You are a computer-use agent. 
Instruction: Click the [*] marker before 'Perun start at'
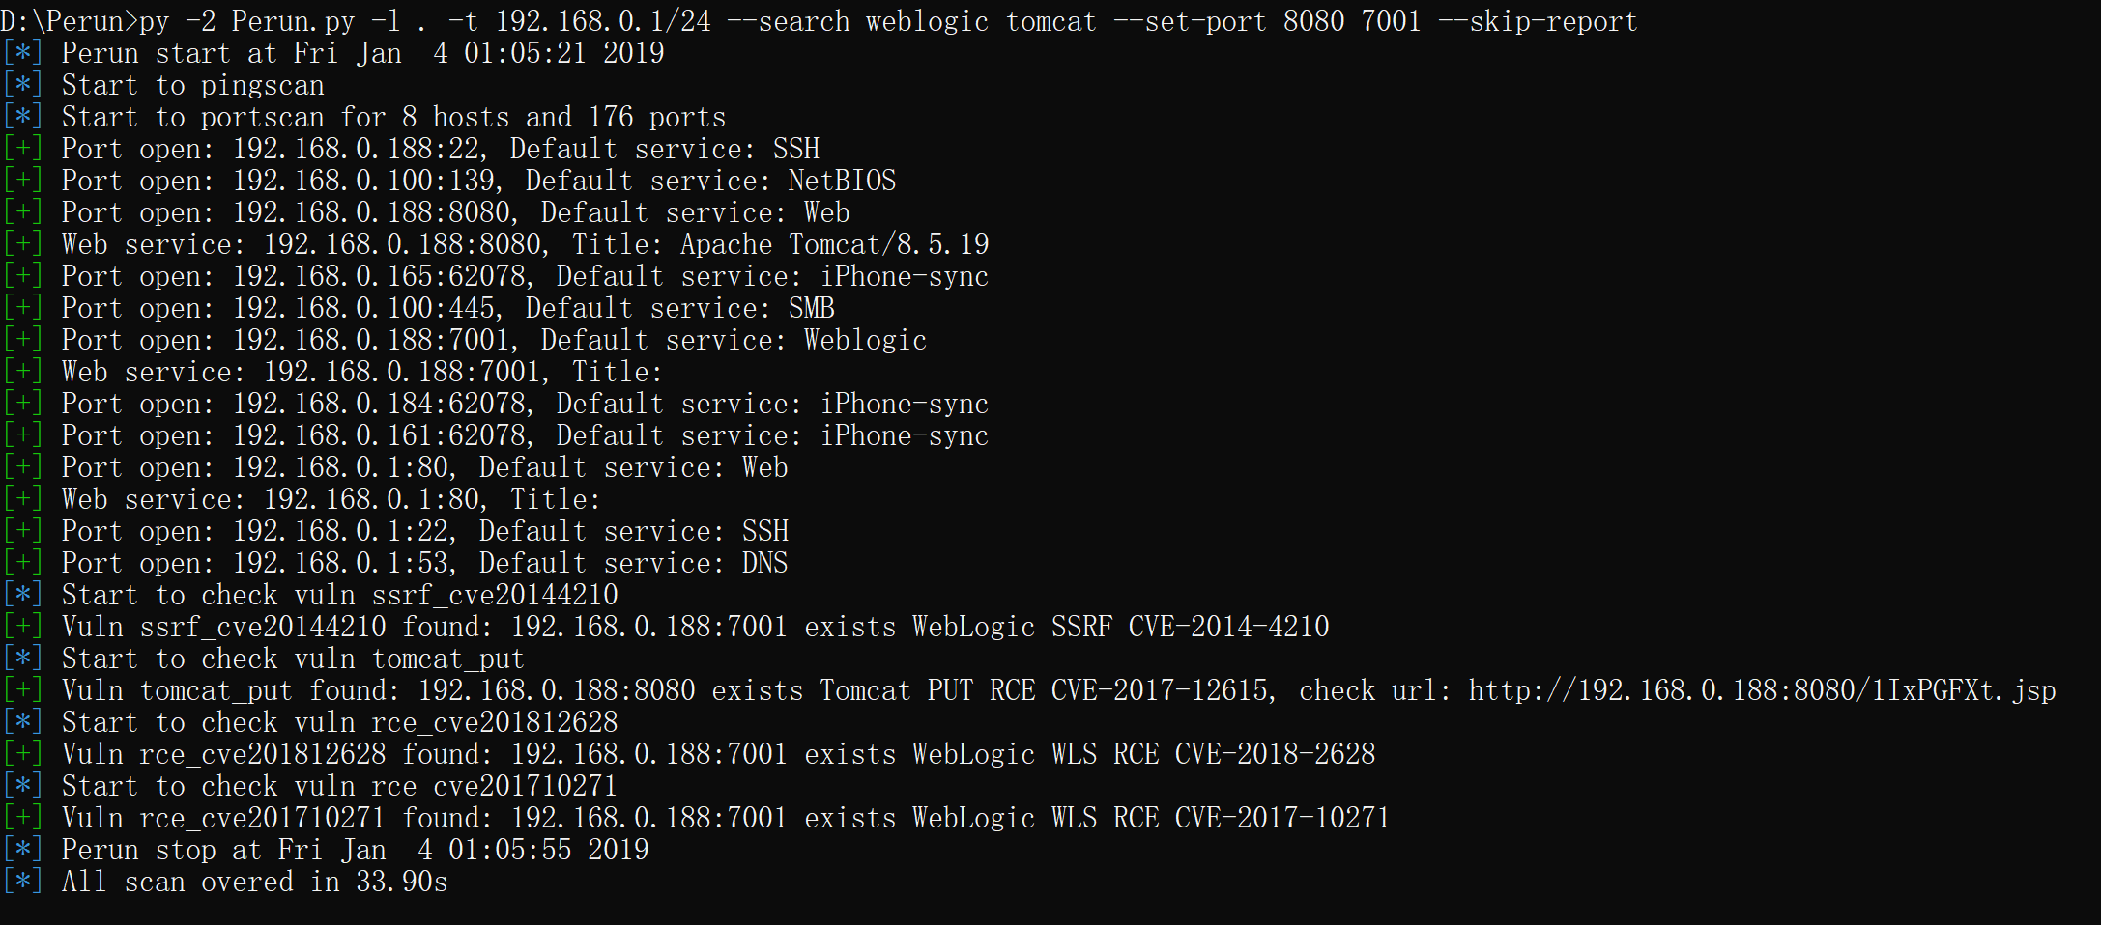point(23,54)
